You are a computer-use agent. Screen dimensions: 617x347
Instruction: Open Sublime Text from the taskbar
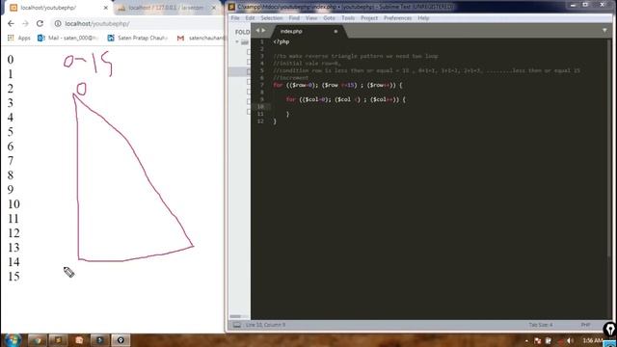point(58,340)
